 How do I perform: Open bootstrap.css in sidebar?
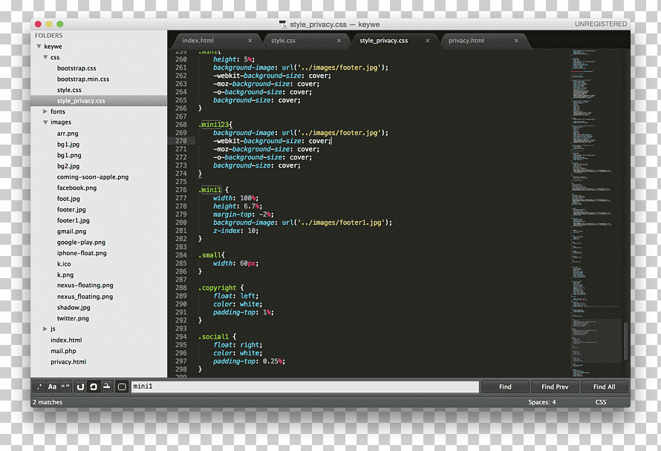(76, 68)
